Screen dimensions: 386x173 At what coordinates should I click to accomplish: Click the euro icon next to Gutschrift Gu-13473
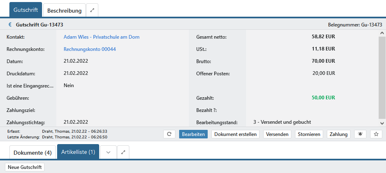[x=10, y=24]
